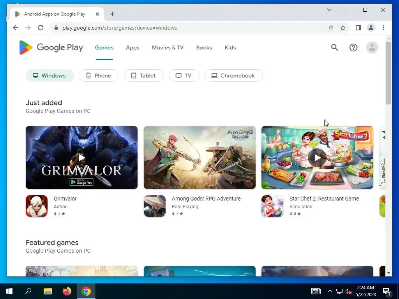Click the Chrome taskbar icon
Viewport: 399px width, 299px height.
click(x=86, y=291)
